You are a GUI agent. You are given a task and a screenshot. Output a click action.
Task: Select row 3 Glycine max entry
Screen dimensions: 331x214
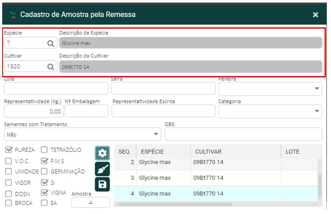(x=155, y=178)
